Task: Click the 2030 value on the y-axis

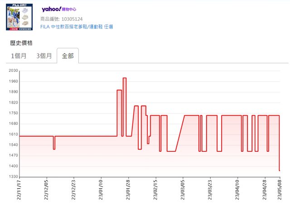Action: (13, 71)
